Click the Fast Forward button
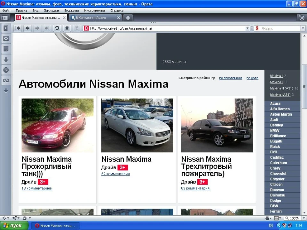 click(47, 28)
